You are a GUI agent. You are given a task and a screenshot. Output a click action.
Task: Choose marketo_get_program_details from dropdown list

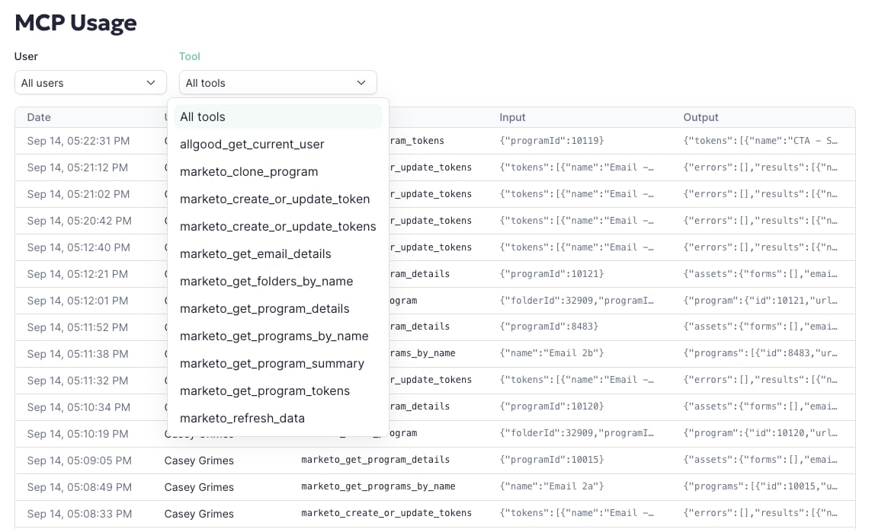click(x=264, y=308)
